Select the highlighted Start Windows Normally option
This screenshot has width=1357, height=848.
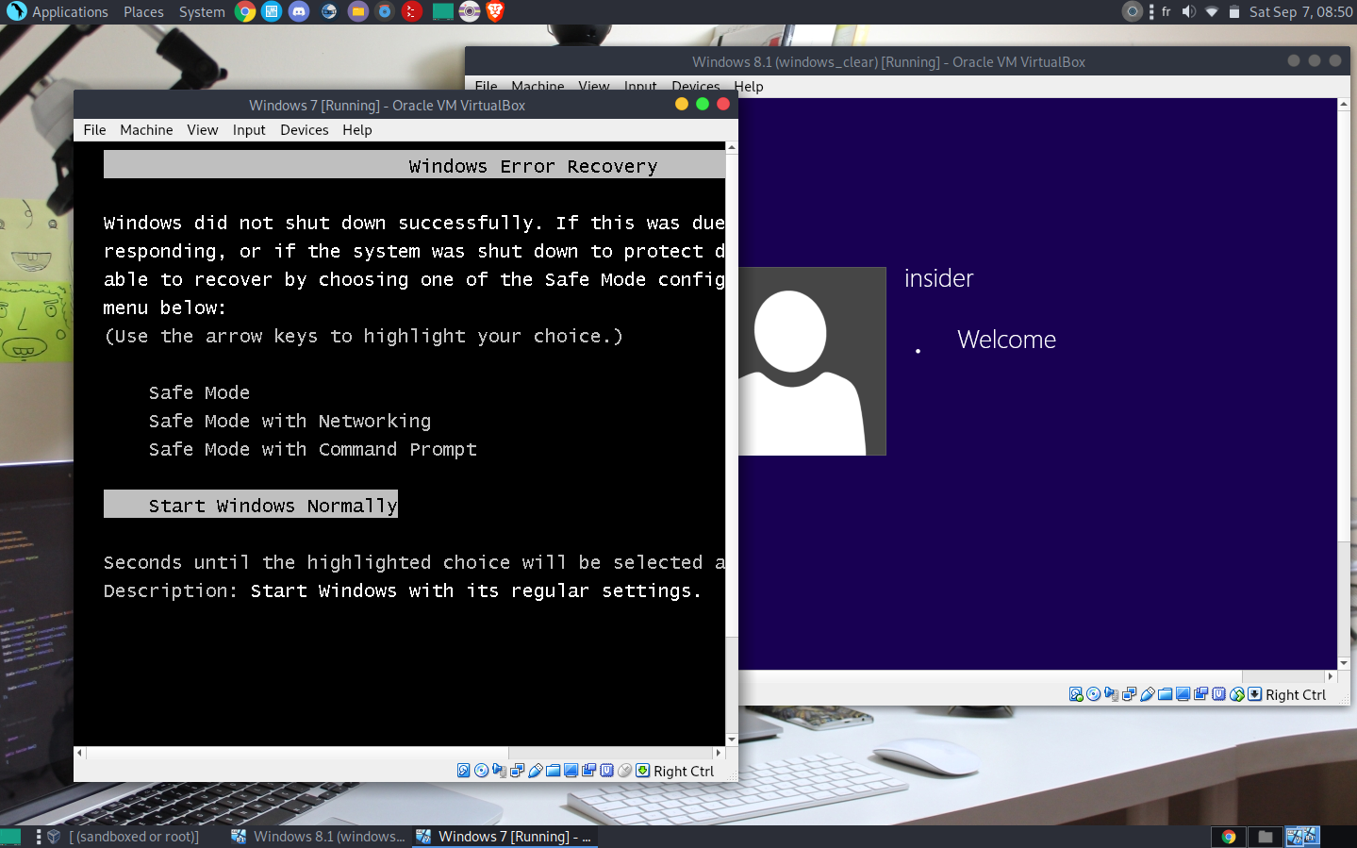[x=251, y=504]
